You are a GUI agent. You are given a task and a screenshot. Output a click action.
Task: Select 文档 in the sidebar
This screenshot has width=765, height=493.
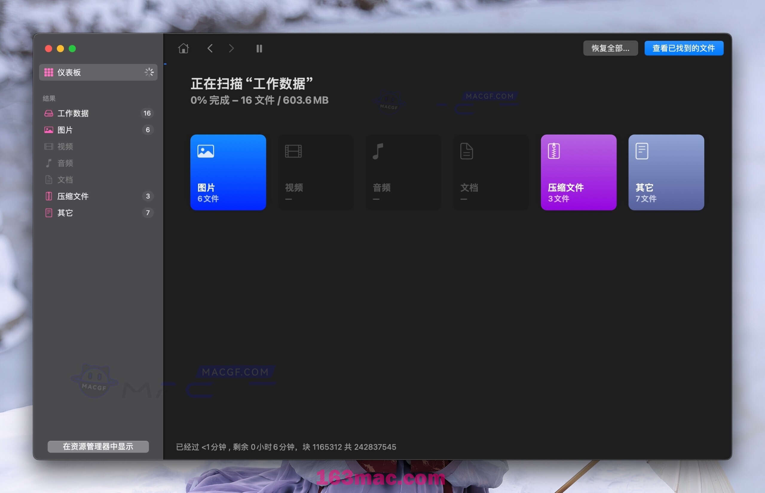(x=98, y=180)
